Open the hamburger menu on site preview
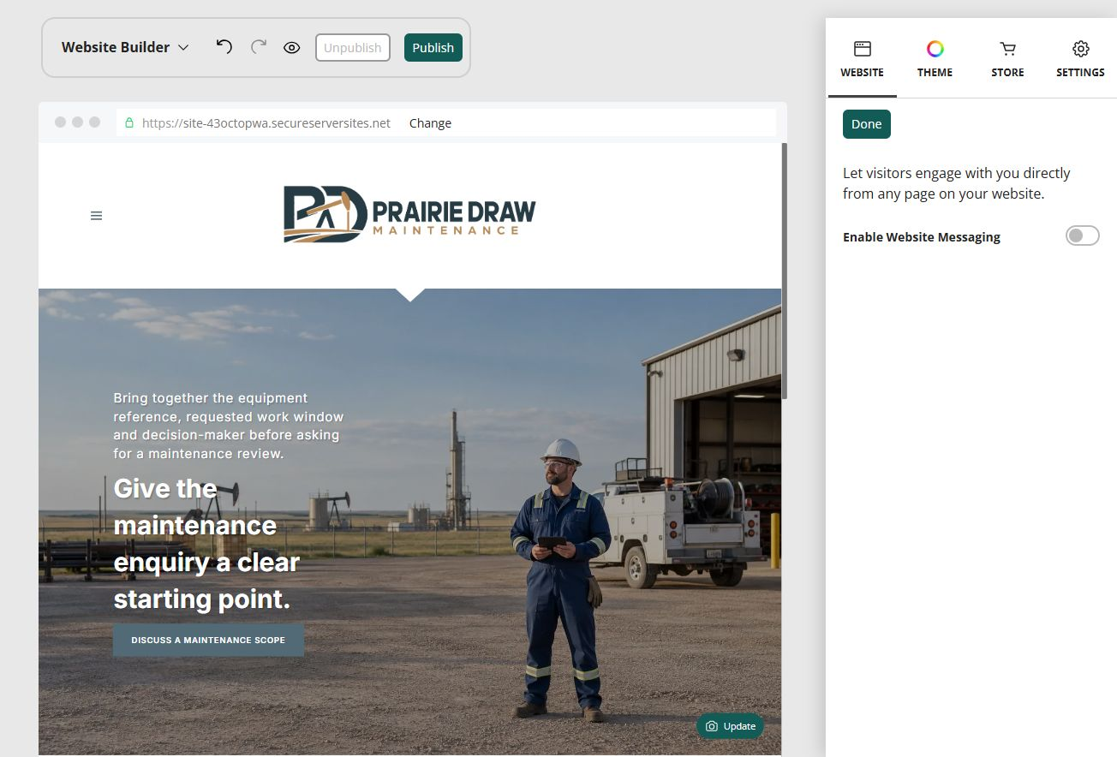1117x757 pixels. pos(96,216)
